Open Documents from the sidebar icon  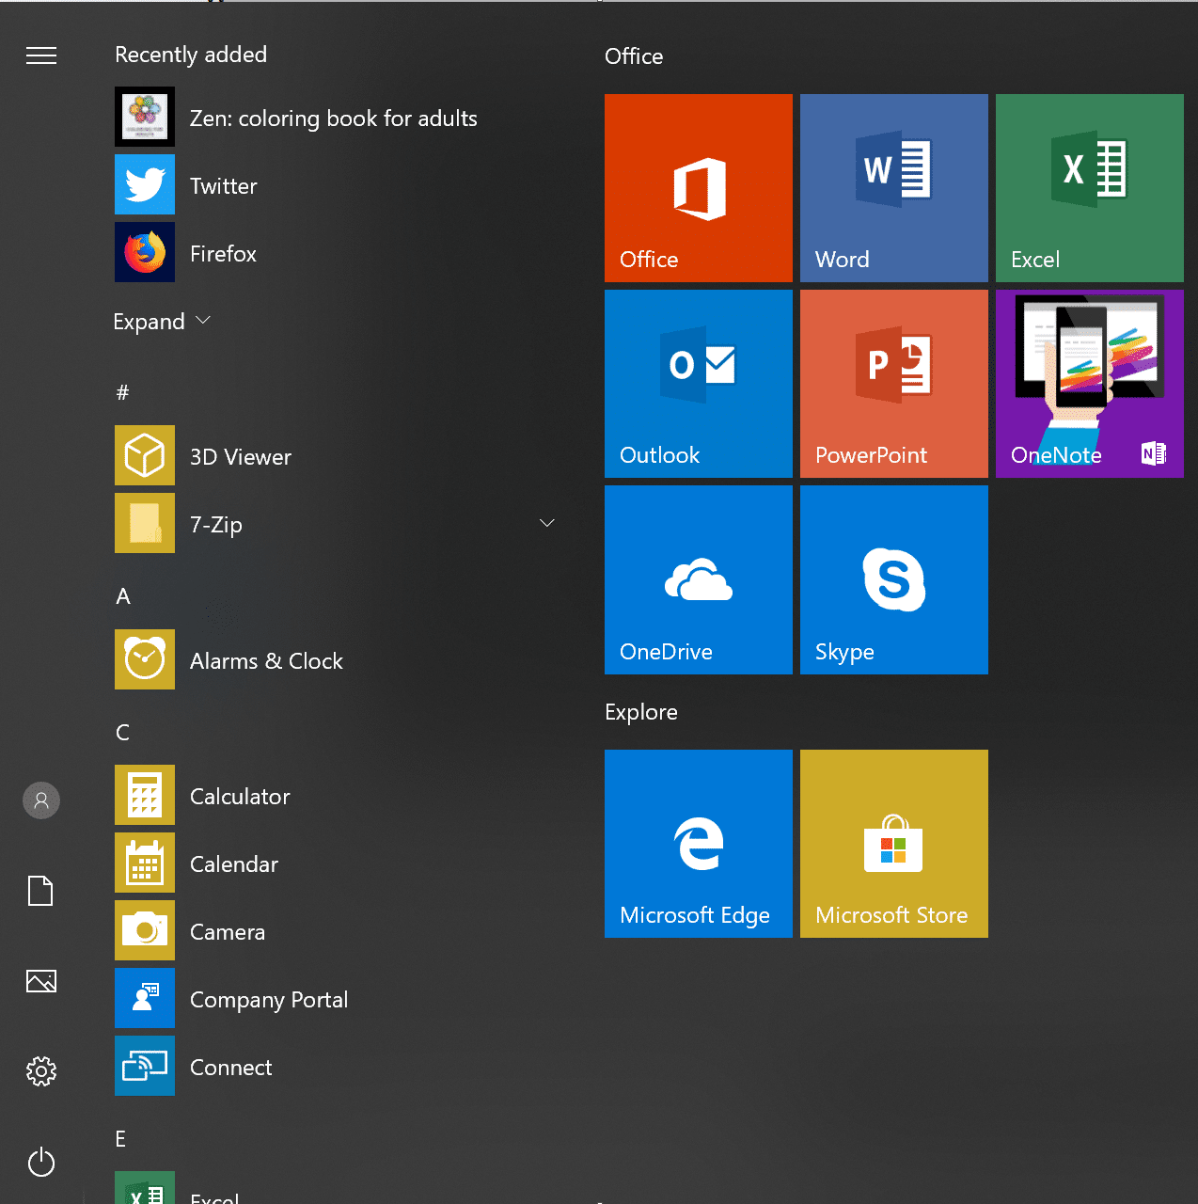(40, 890)
